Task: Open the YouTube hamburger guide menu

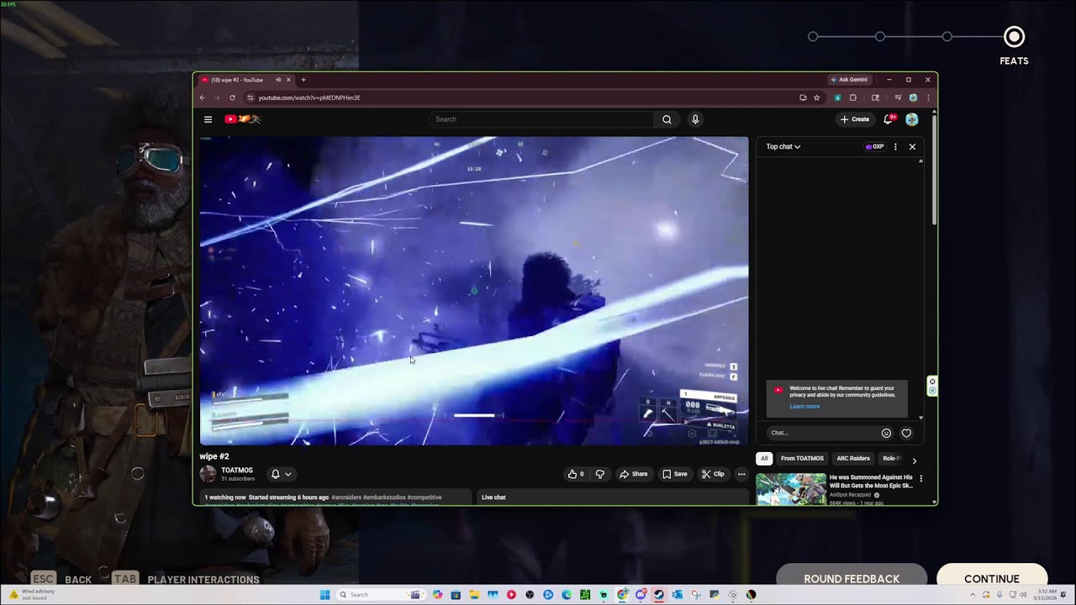Action: point(208,119)
